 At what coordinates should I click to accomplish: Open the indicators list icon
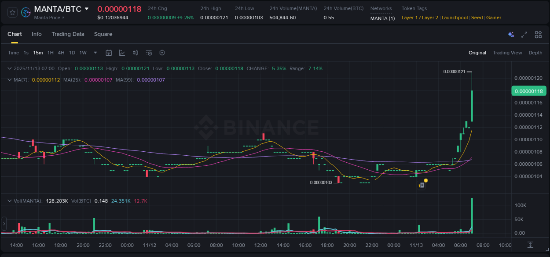click(149, 53)
